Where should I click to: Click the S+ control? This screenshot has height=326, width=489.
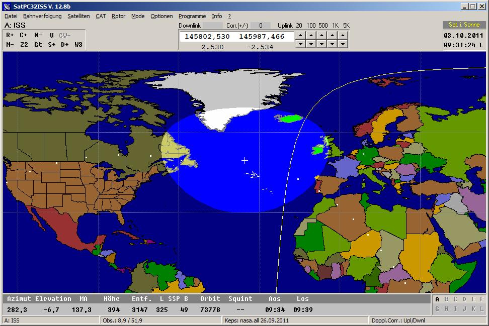pyautogui.click(x=51, y=45)
